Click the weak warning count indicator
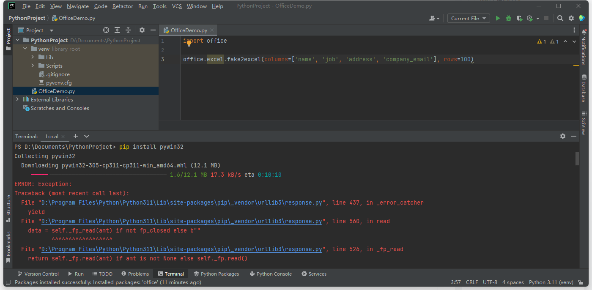The width and height of the screenshot is (592, 290). click(554, 41)
